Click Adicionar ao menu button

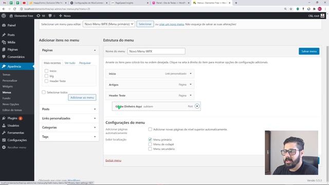pos(82,98)
